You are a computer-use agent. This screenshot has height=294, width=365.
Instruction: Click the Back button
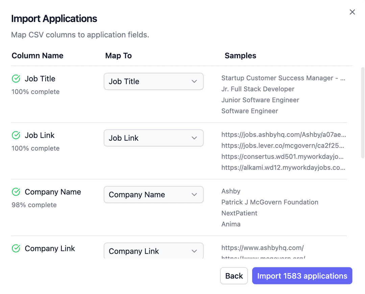(x=234, y=276)
